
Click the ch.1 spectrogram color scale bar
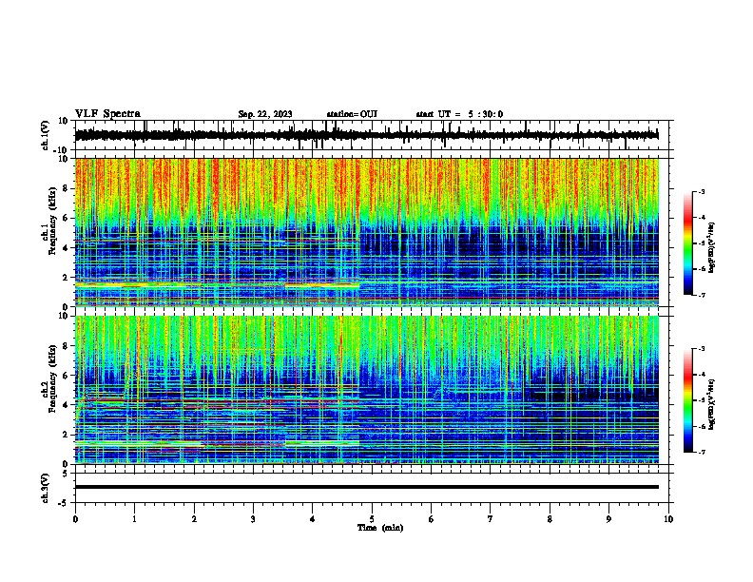(687, 243)
